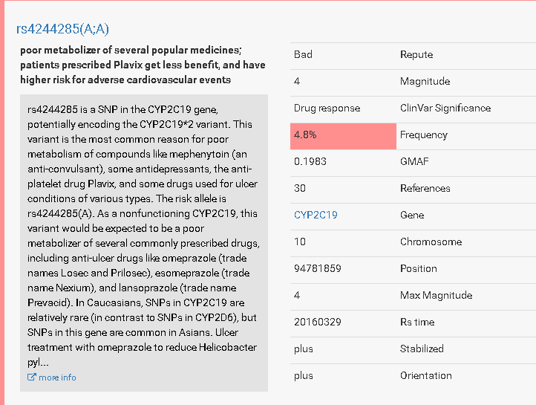Click the bold poor metabolizer summary text
Screen dimensions: 536x405
pyautogui.click(x=141, y=65)
